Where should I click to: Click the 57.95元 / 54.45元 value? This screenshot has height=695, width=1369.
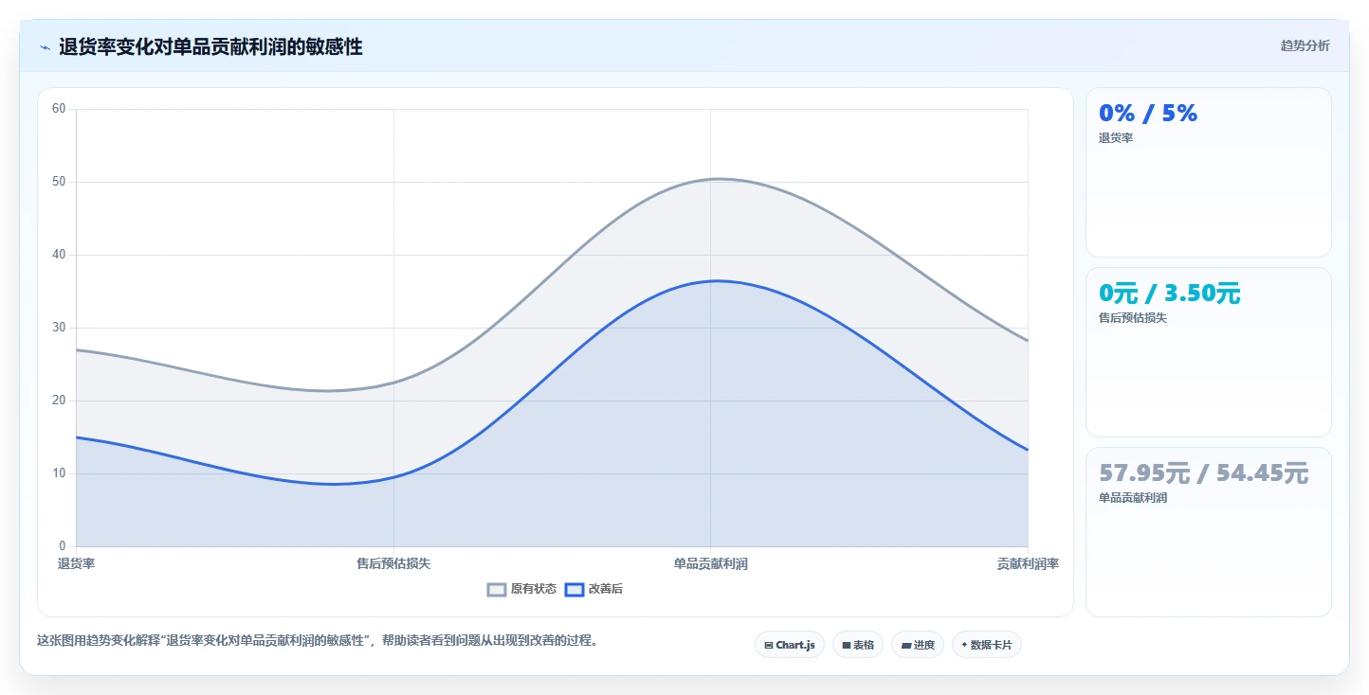pos(1203,473)
